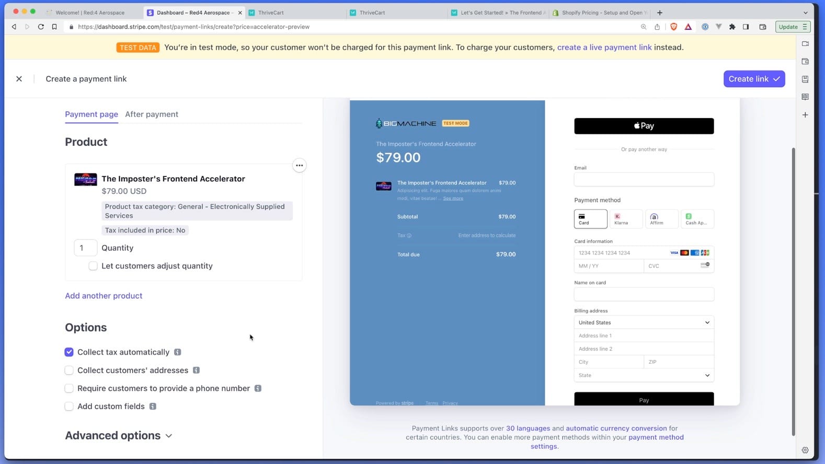Switch to the After payment tab
Viewport: 825px width, 464px height.
click(152, 114)
